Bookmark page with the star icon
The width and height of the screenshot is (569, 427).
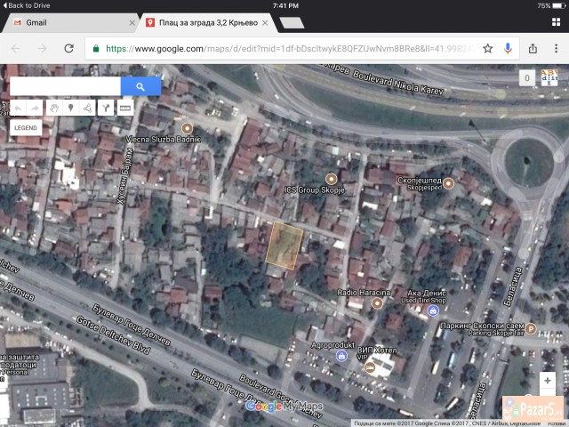click(487, 48)
